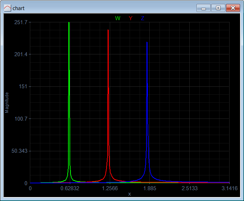This screenshot has height=201, width=244.
Task: Click the x-axis value 3.1416
Action: tap(230, 188)
